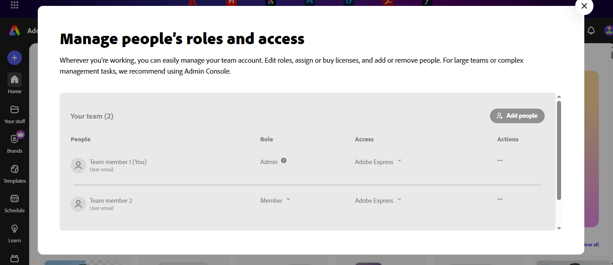Select Team member 2's avatar thumbnail
The width and height of the screenshot is (613, 265).
(78, 204)
